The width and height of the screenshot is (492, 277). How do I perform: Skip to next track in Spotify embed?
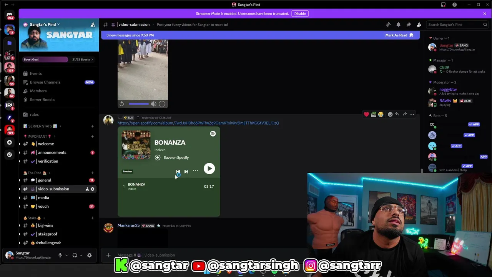(186, 172)
